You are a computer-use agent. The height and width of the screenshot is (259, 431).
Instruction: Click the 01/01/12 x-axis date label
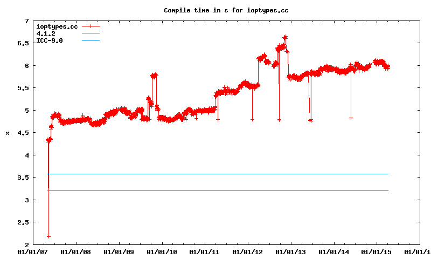pyautogui.click(x=248, y=251)
